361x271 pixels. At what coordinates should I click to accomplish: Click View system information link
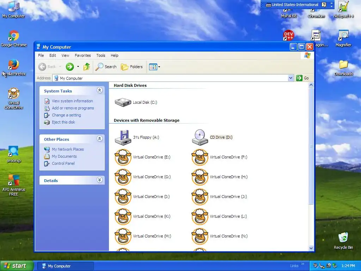point(72,101)
